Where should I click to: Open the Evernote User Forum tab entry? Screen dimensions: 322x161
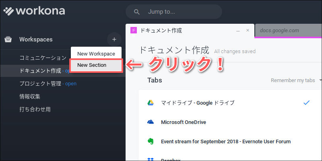(226, 142)
